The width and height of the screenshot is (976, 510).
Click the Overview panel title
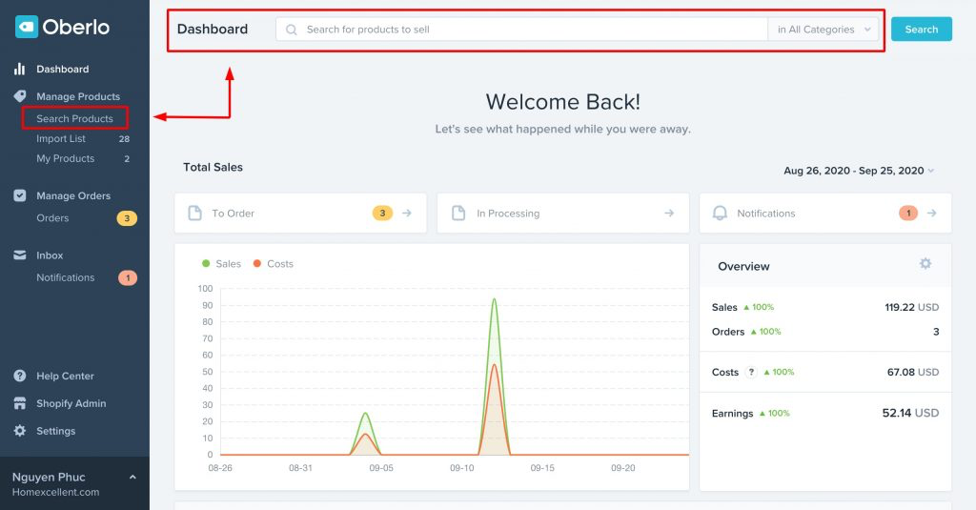(743, 267)
